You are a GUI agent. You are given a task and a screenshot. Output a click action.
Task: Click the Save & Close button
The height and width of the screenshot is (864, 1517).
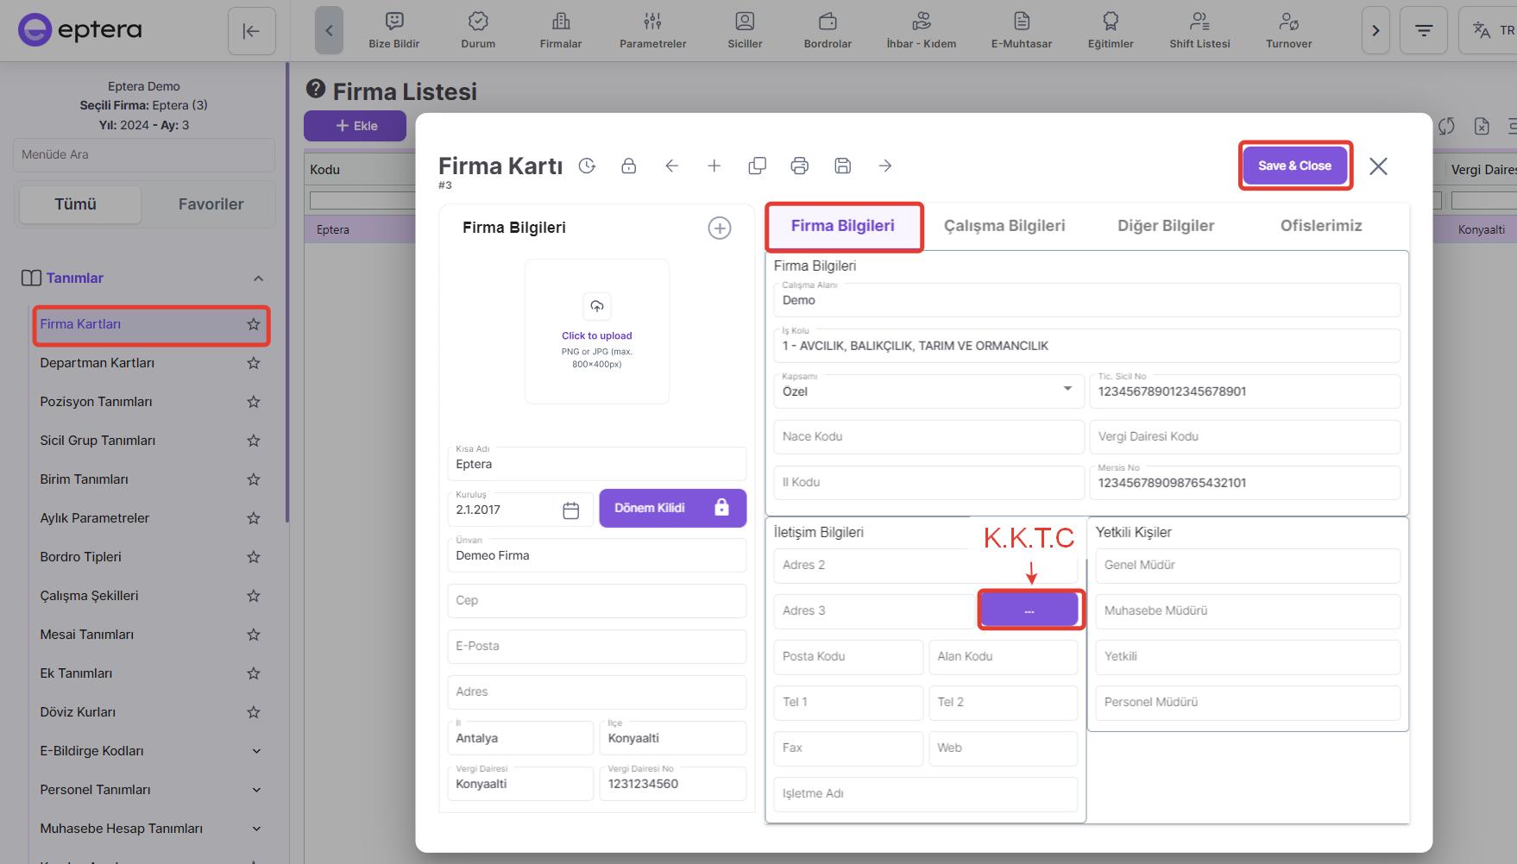click(x=1294, y=166)
